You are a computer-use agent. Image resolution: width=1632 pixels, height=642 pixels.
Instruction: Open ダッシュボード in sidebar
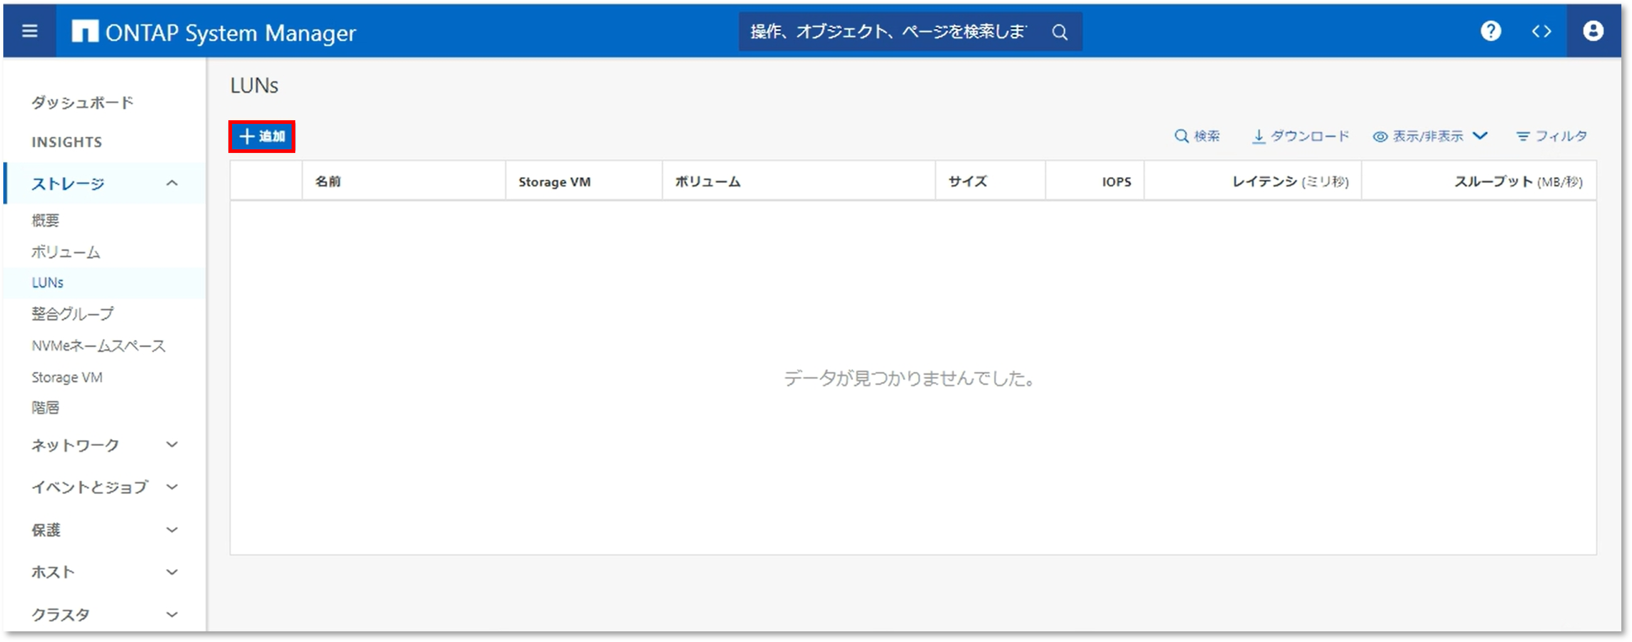[82, 103]
